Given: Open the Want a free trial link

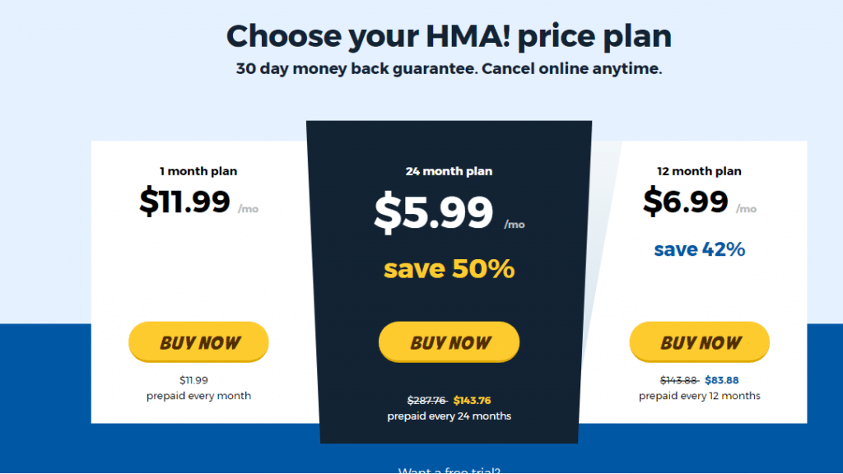Looking at the screenshot, I should pos(449,470).
